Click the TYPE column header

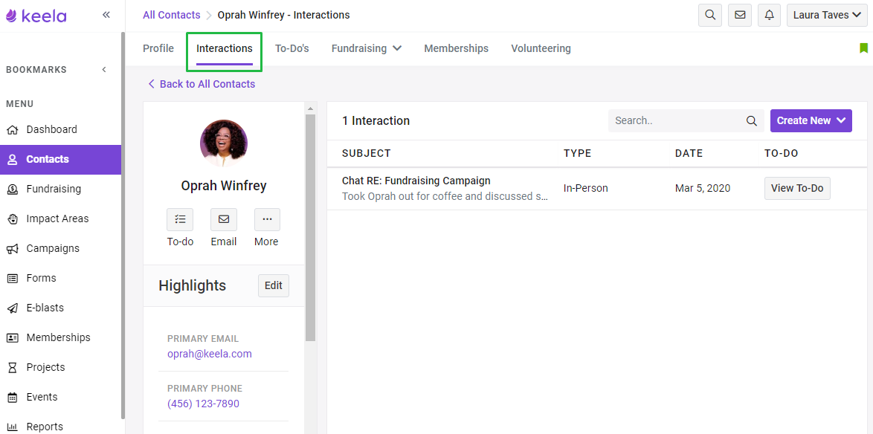click(x=577, y=153)
